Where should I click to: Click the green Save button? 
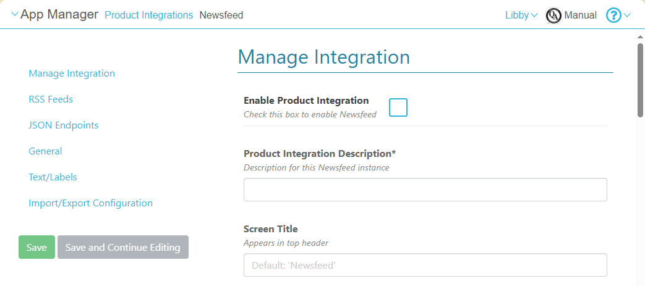click(x=36, y=247)
